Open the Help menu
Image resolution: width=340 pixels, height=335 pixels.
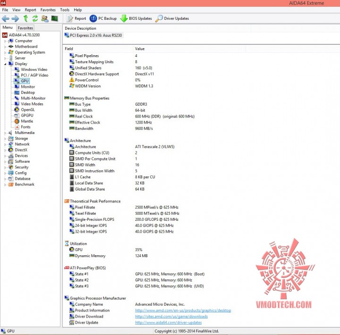click(77, 10)
